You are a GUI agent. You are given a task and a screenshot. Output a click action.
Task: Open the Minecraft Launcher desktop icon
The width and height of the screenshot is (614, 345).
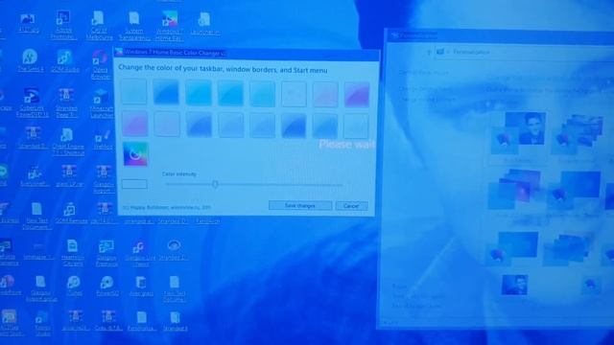tap(102, 103)
